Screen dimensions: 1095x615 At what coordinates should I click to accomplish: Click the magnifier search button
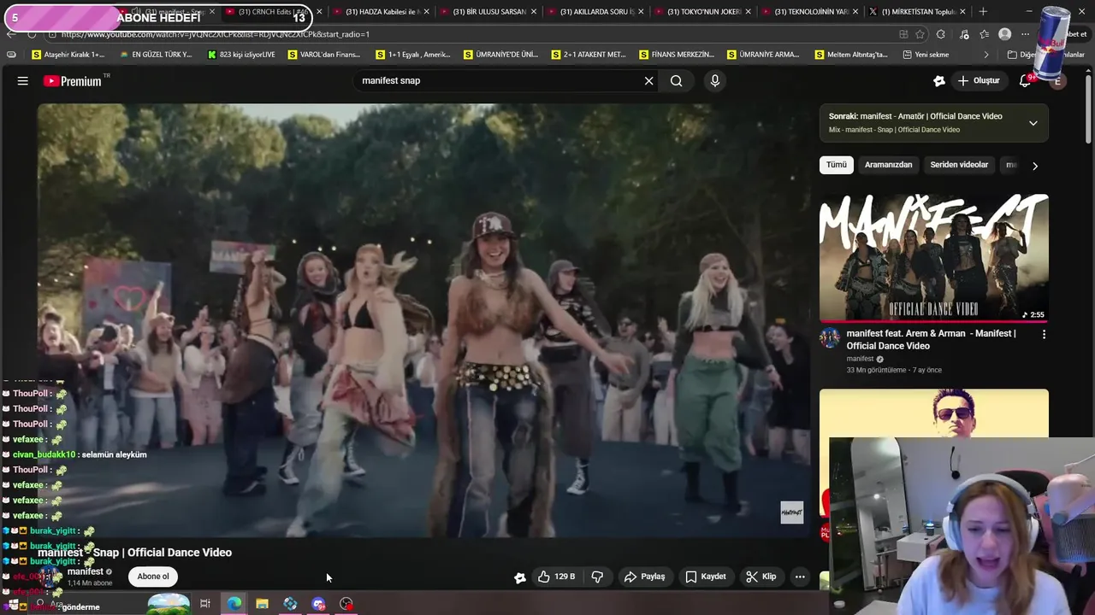pyautogui.click(x=677, y=81)
